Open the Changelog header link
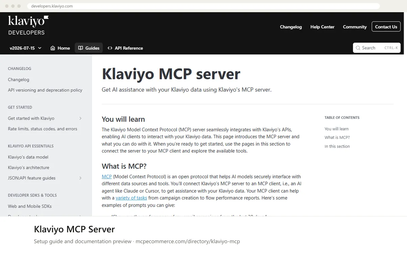The image size is (407, 254). point(291,27)
